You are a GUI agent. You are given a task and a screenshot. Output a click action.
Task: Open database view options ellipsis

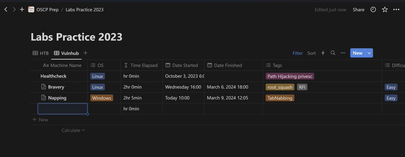point(343,53)
